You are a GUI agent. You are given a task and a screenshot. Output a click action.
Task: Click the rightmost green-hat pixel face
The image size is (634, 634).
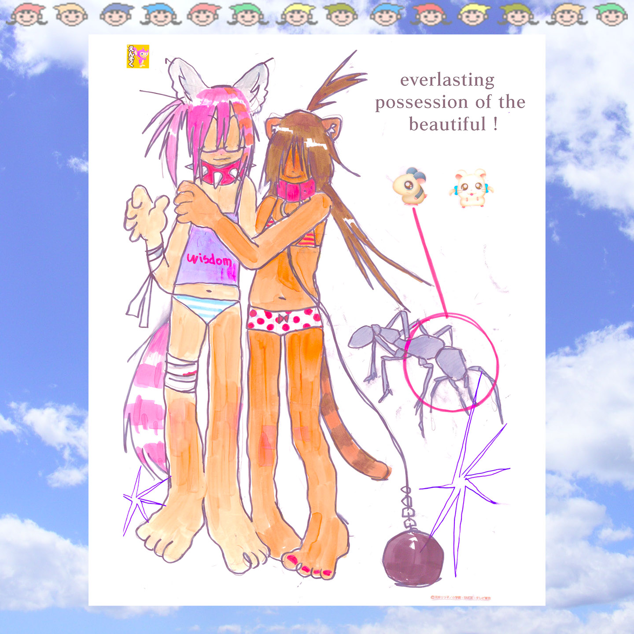click(610, 15)
